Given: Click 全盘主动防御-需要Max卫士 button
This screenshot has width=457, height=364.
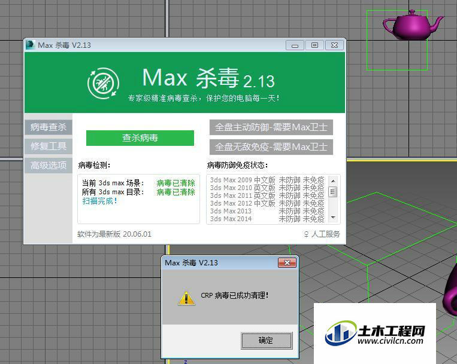Looking at the screenshot, I should click(271, 127).
